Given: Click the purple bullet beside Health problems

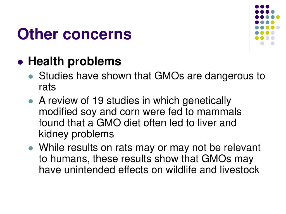Looking at the screenshot, I should (20, 62).
